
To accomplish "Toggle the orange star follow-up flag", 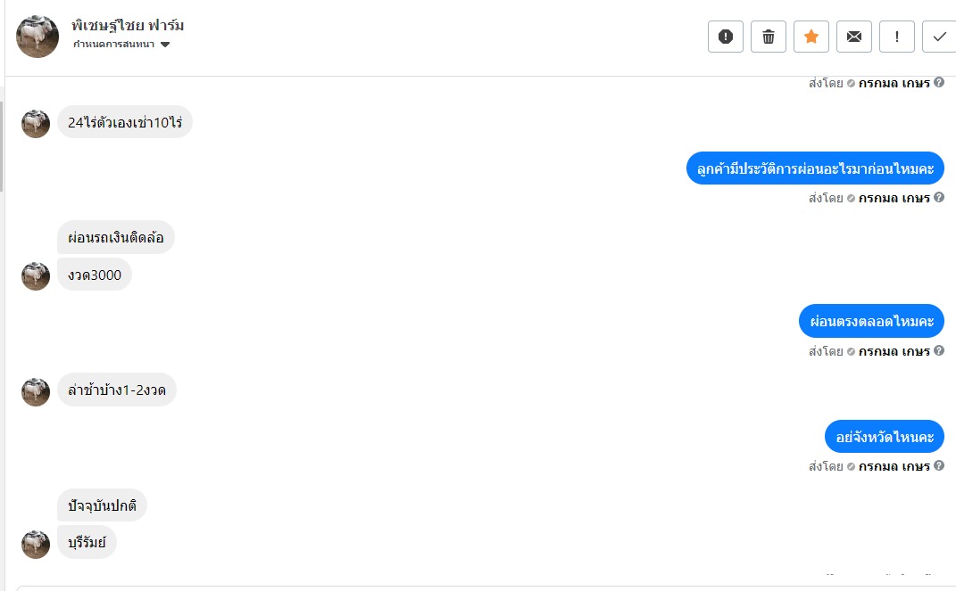I will [x=811, y=37].
